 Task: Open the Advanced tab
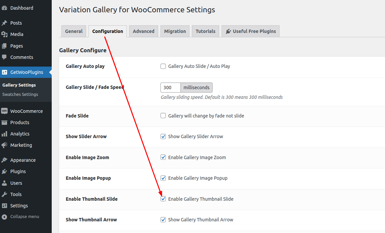pos(144,31)
